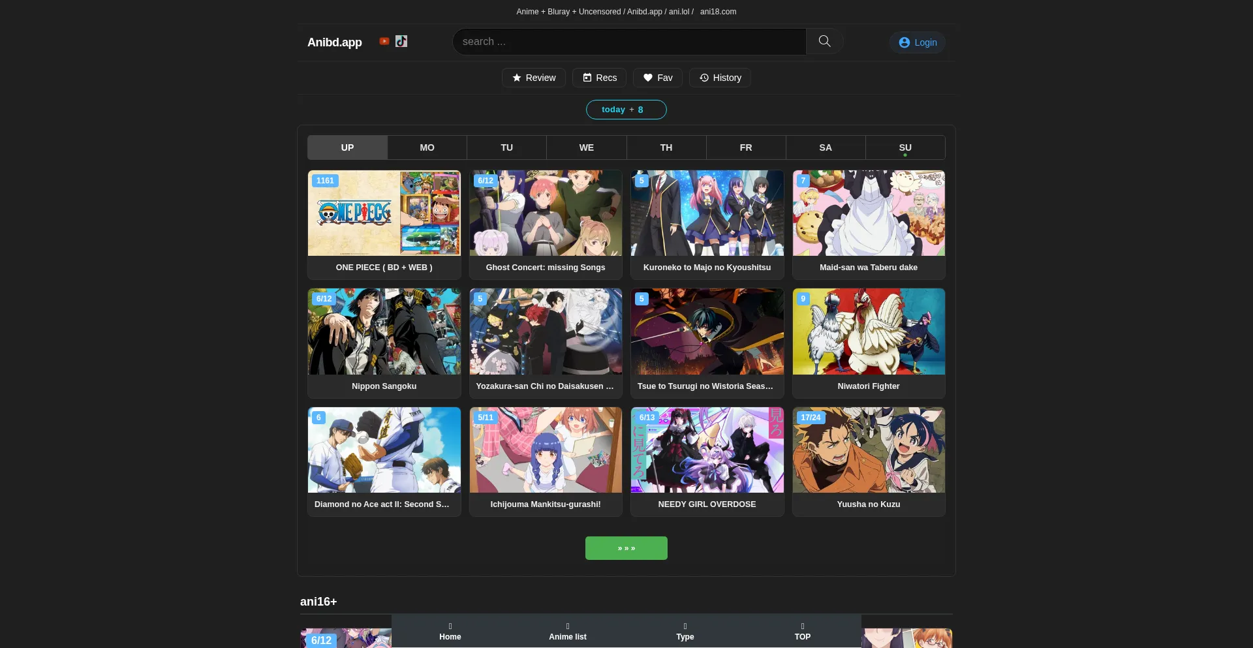
Task: Click the 9 badge on Niwatori Fighter
Action: coord(803,299)
